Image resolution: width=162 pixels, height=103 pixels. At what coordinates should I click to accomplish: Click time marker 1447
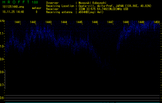pos(110,22)
